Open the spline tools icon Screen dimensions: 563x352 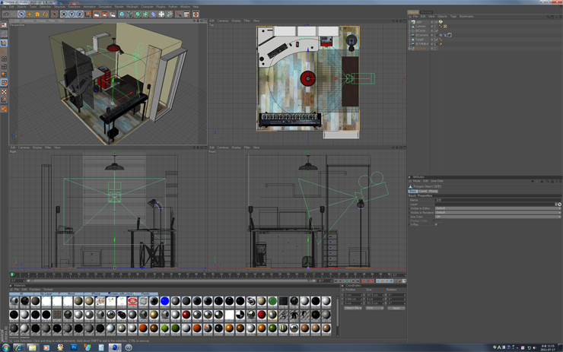click(x=129, y=14)
